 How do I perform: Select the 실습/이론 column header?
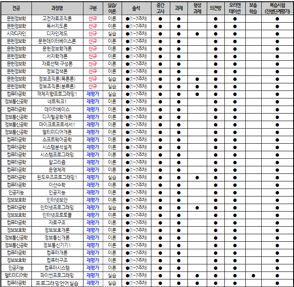point(112,8)
